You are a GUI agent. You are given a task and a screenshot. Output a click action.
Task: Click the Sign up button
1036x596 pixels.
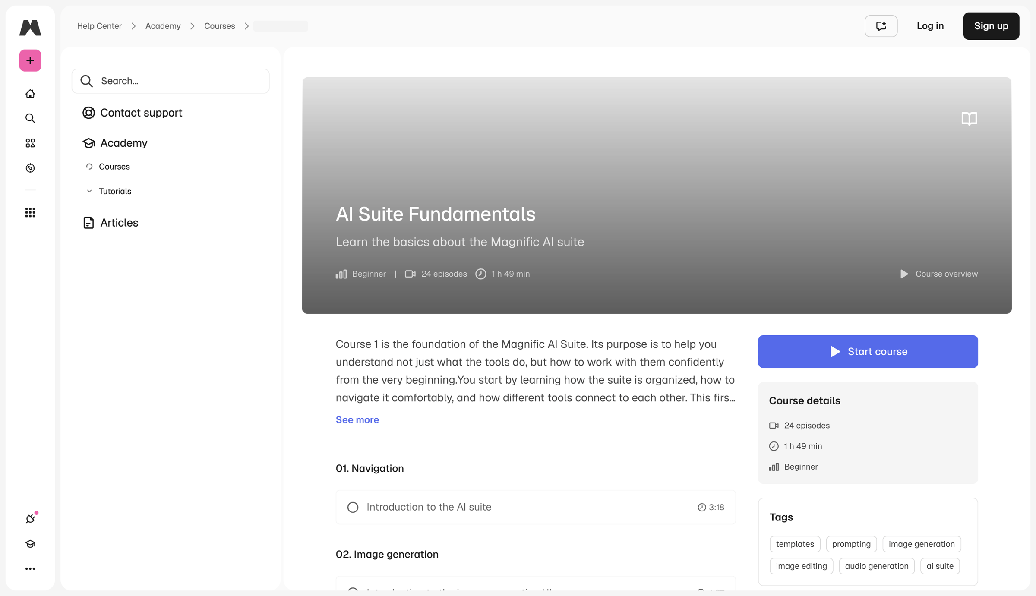(991, 26)
